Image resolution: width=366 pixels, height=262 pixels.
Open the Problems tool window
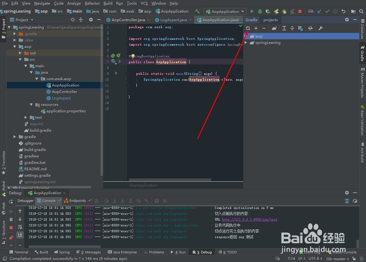[154, 252]
